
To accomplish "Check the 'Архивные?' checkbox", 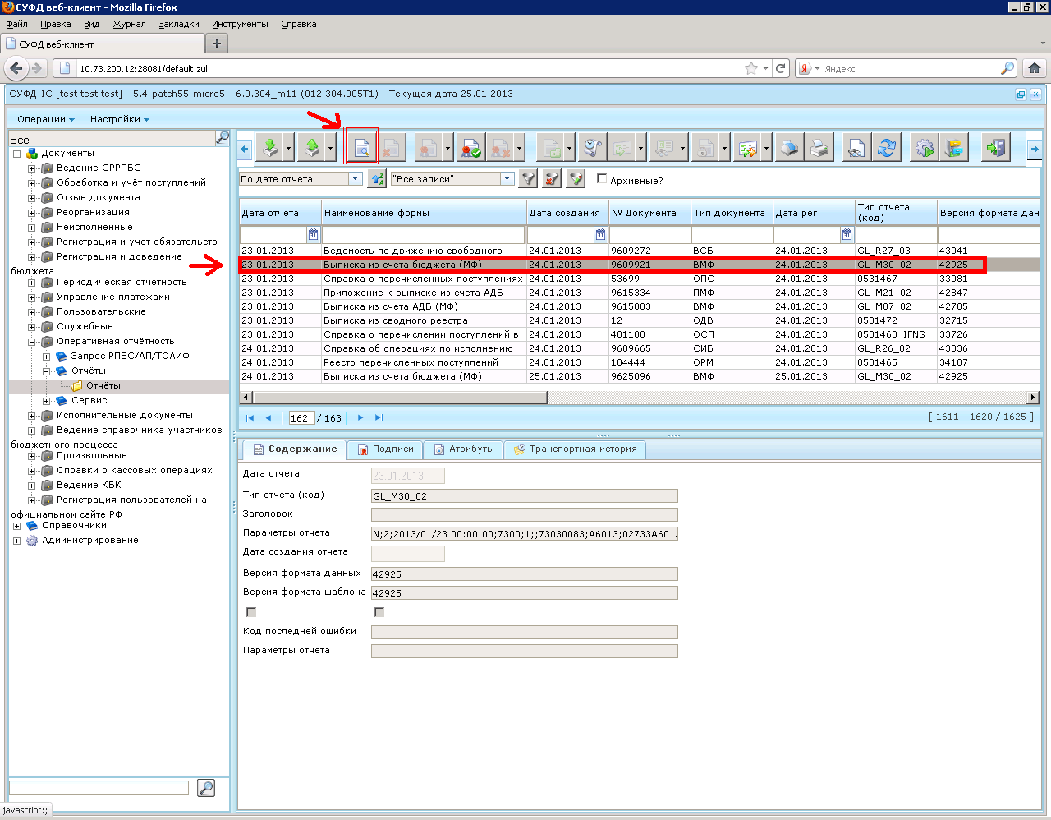I will pos(602,178).
